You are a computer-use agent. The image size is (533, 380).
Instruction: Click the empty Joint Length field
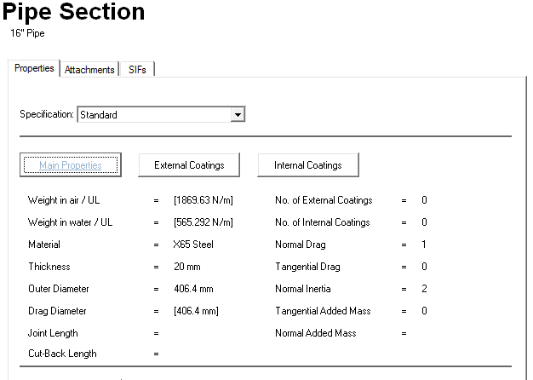196,333
